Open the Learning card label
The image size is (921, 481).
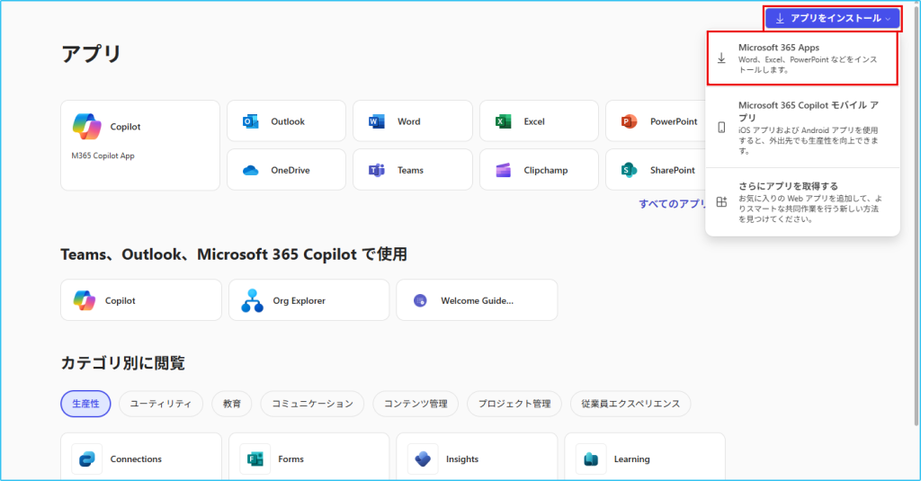point(632,459)
